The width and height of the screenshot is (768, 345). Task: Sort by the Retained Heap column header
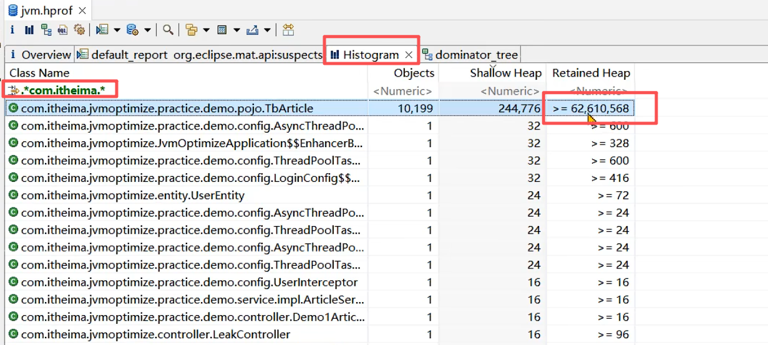pyautogui.click(x=590, y=73)
